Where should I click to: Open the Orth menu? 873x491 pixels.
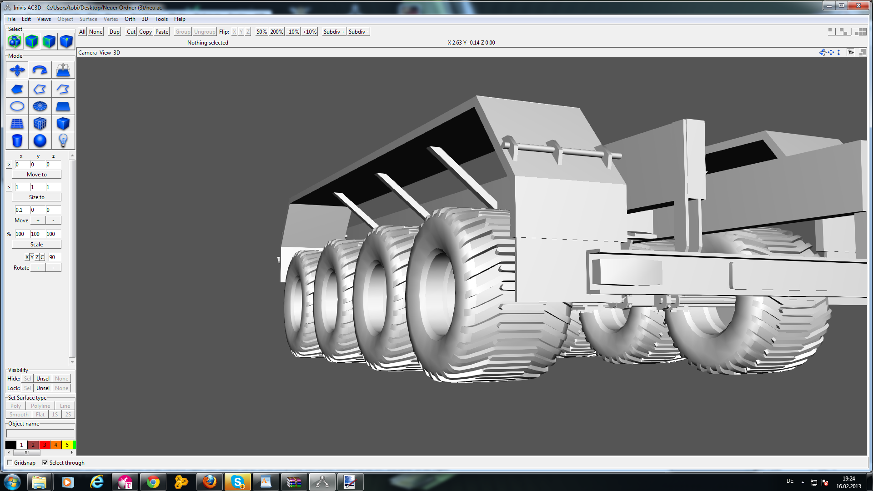[x=130, y=19]
